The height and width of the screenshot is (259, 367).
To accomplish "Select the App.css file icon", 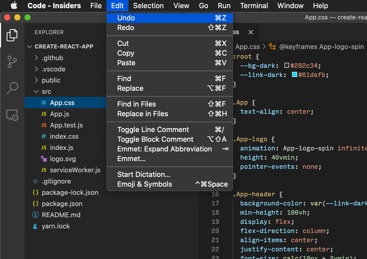I will click(43, 102).
